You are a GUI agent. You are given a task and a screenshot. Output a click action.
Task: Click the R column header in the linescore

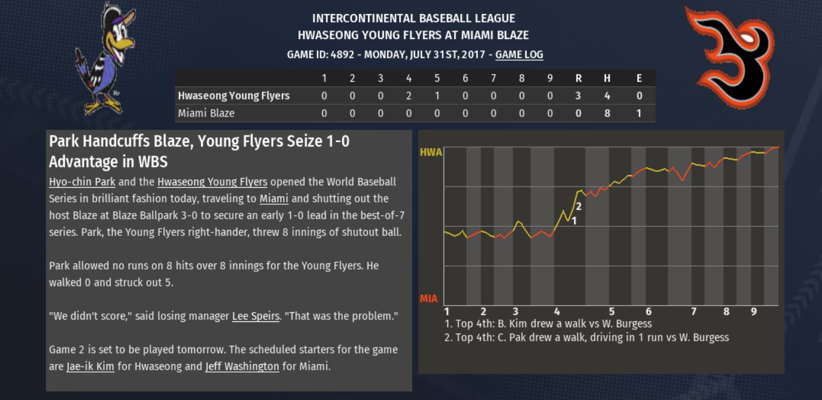579,78
